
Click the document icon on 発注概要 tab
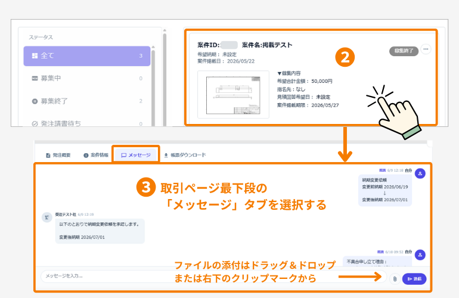(48, 156)
